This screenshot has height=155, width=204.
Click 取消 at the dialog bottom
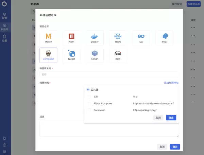[x=162, y=147]
